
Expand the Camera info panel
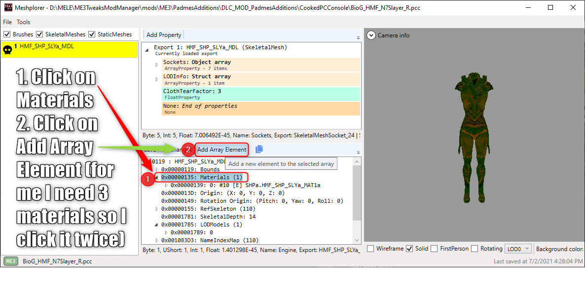tap(370, 35)
